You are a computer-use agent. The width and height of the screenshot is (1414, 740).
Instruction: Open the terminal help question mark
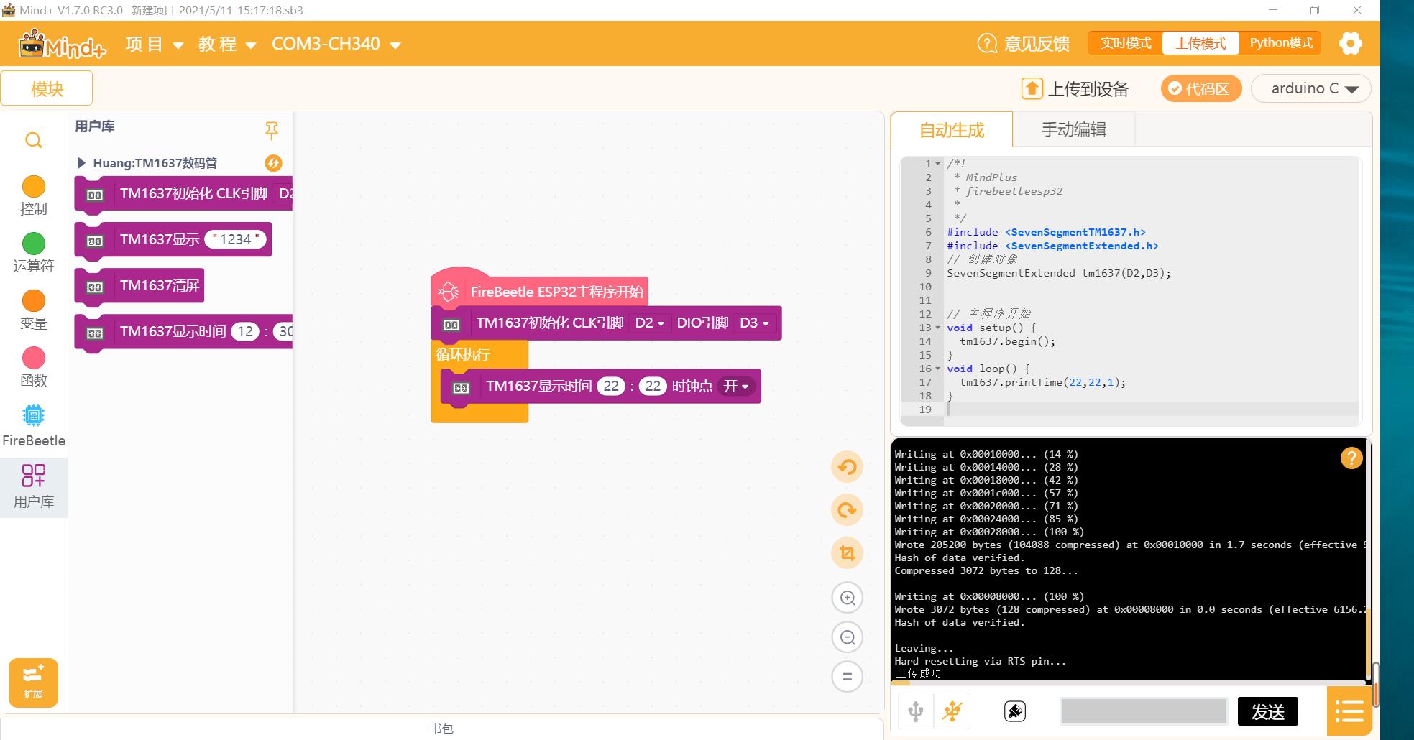click(x=1351, y=458)
